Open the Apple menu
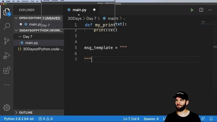Viewport: 217px width, 122px height. tap(3, 1)
